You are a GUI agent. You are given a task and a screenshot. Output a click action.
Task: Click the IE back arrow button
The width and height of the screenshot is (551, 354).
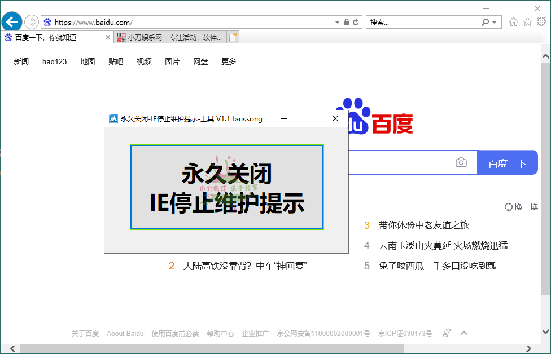point(12,22)
